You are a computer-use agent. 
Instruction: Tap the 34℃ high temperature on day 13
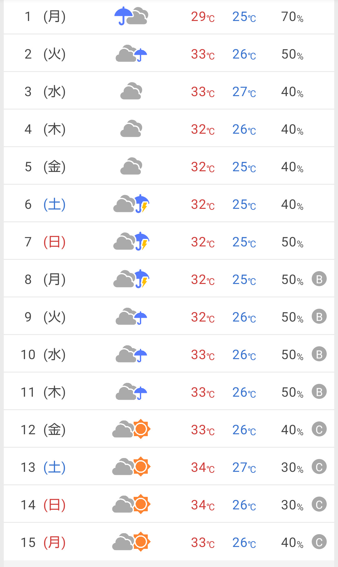tap(202, 467)
